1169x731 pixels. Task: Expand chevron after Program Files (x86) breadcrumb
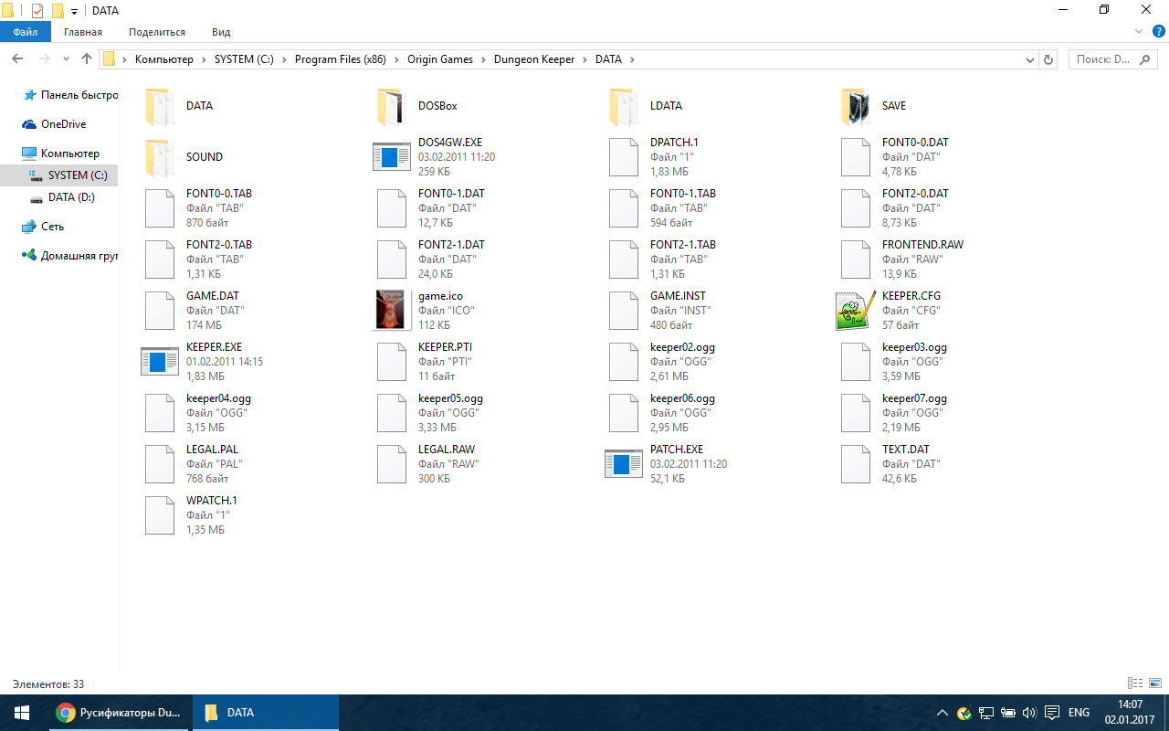(x=396, y=59)
